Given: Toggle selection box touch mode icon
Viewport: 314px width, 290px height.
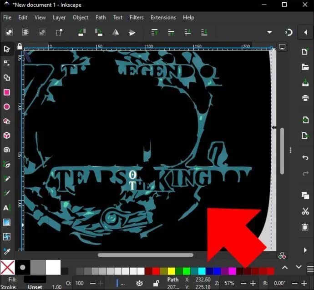Looking at the screenshot, I should click(x=59, y=32).
